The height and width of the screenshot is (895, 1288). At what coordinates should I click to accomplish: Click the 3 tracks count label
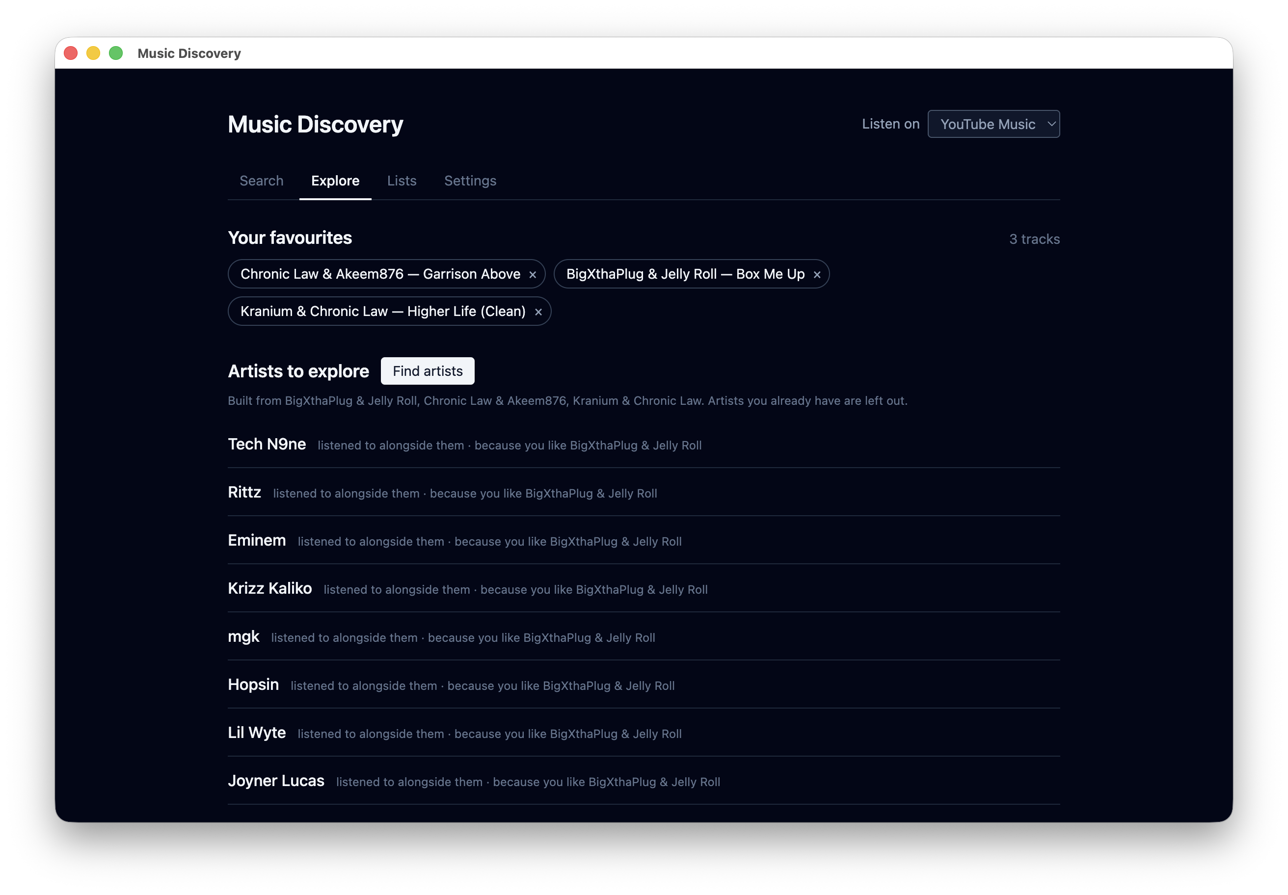(x=1034, y=239)
